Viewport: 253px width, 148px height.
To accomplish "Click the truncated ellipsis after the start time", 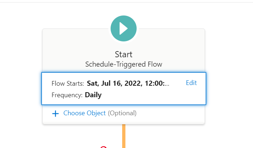I will (x=167, y=84).
